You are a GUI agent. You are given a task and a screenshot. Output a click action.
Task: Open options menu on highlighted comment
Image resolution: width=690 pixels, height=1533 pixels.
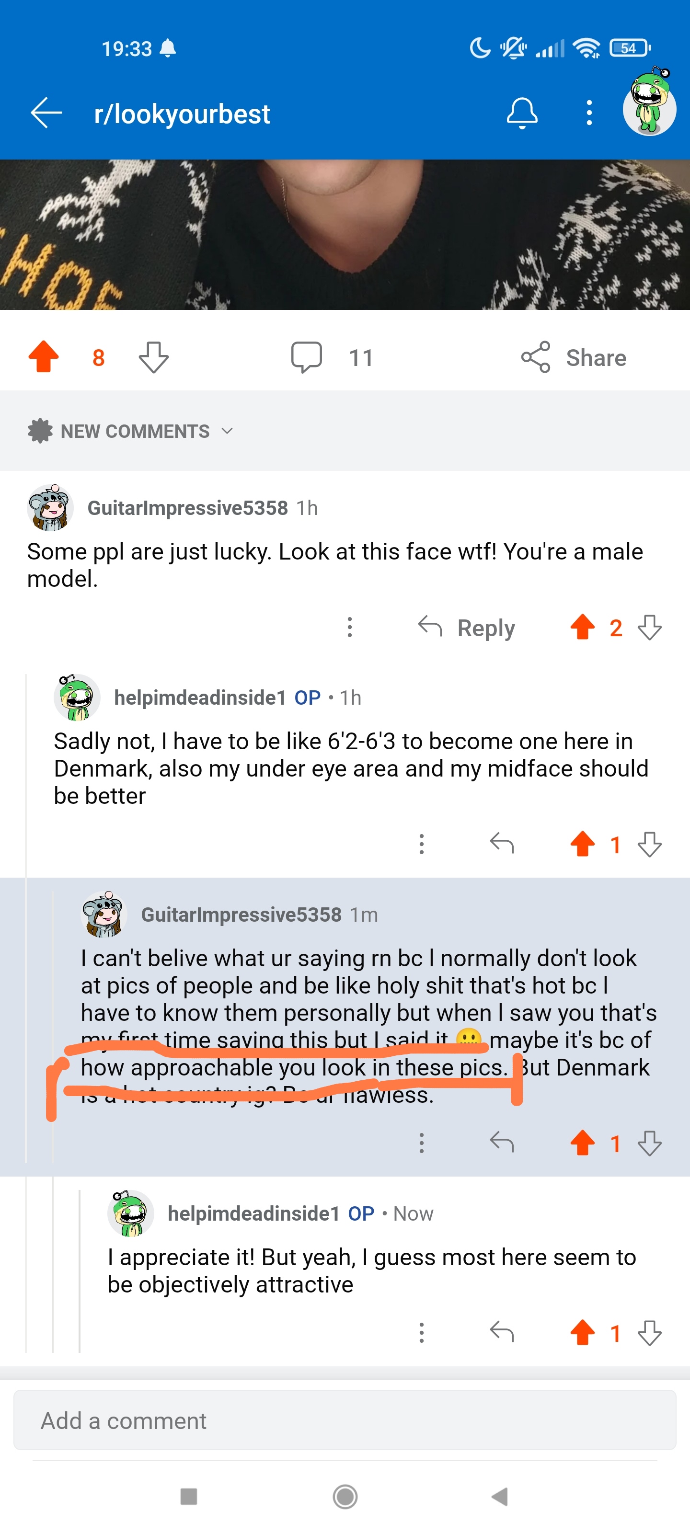422,1143
